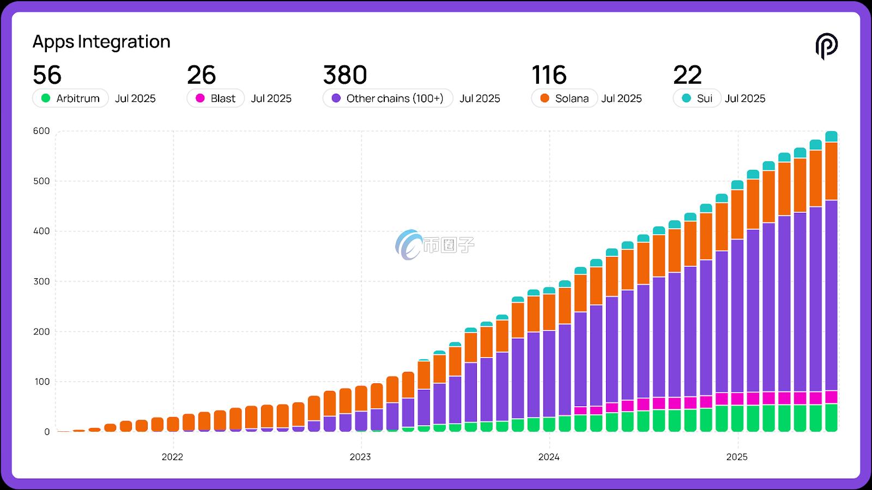Select the Sui legend text
The image size is (872, 490).
point(704,99)
